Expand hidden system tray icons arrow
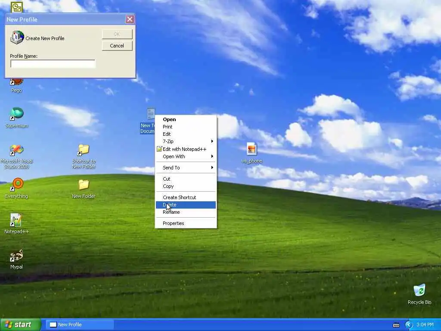The height and width of the screenshot is (331, 441). click(x=409, y=325)
